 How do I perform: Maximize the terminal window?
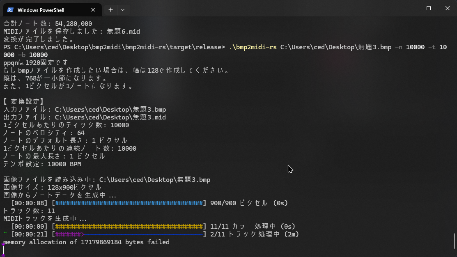coord(429,8)
